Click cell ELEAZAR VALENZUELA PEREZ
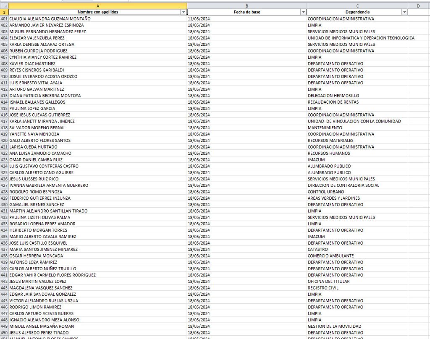 pos(98,38)
